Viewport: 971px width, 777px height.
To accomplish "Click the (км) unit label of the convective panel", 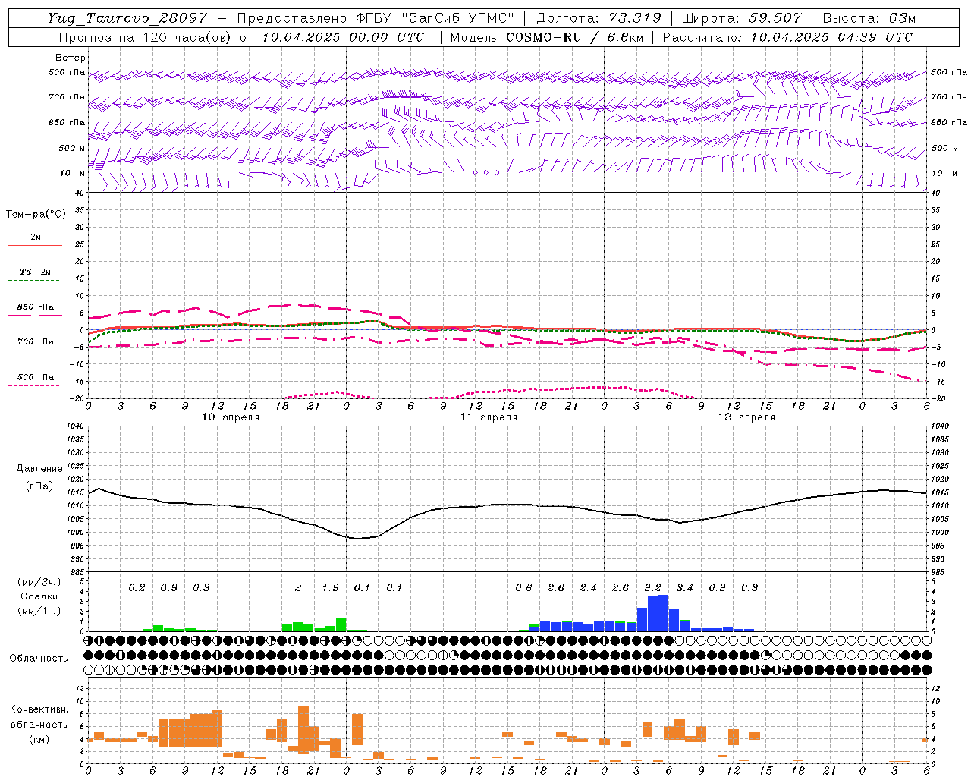I will coord(39,739).
